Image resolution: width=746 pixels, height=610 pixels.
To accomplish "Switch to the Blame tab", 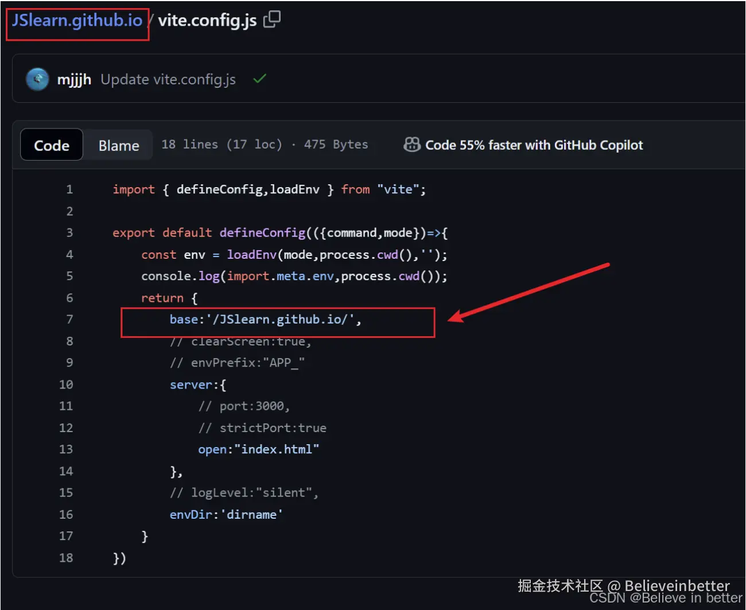I will (x=119, y=145).
